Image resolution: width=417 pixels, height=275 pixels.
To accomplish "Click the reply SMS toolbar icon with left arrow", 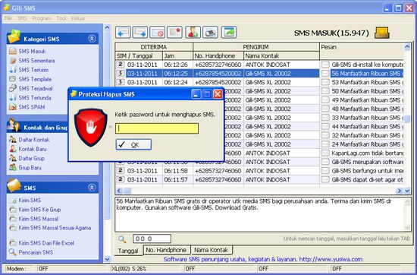I will pos(123,32).
